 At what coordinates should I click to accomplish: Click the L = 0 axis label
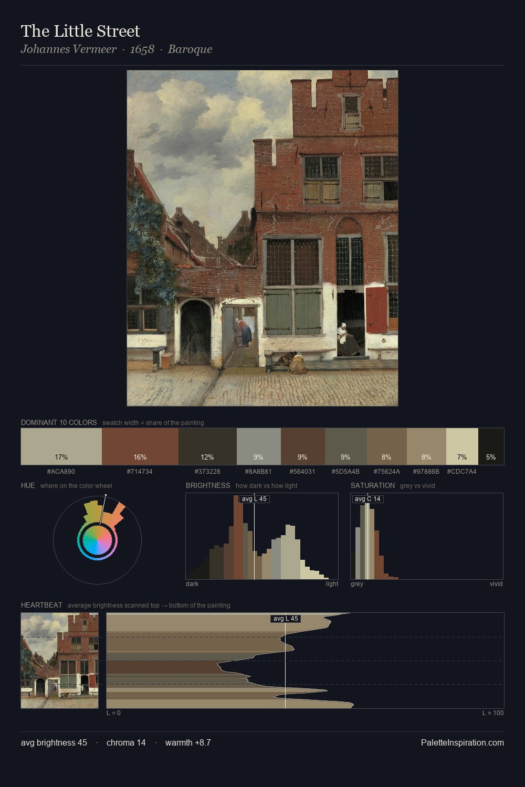(113, 713)
